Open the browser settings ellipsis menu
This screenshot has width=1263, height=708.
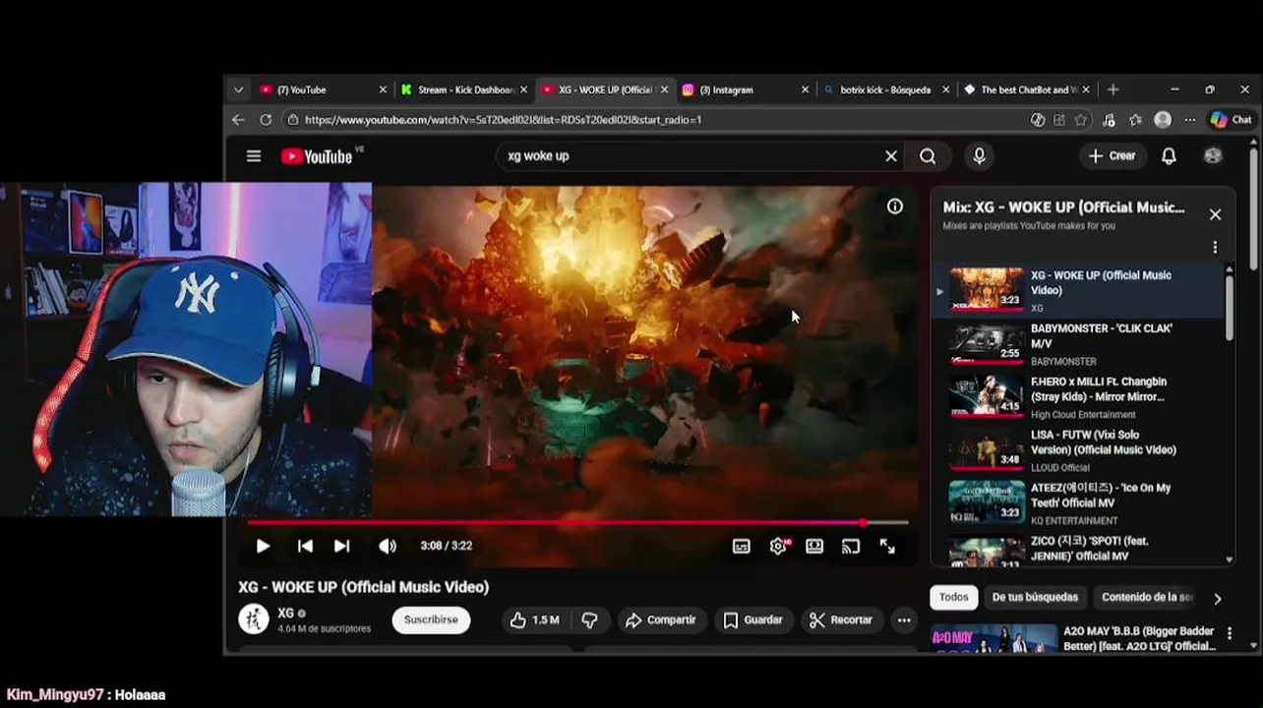(x=1189, y=120)
